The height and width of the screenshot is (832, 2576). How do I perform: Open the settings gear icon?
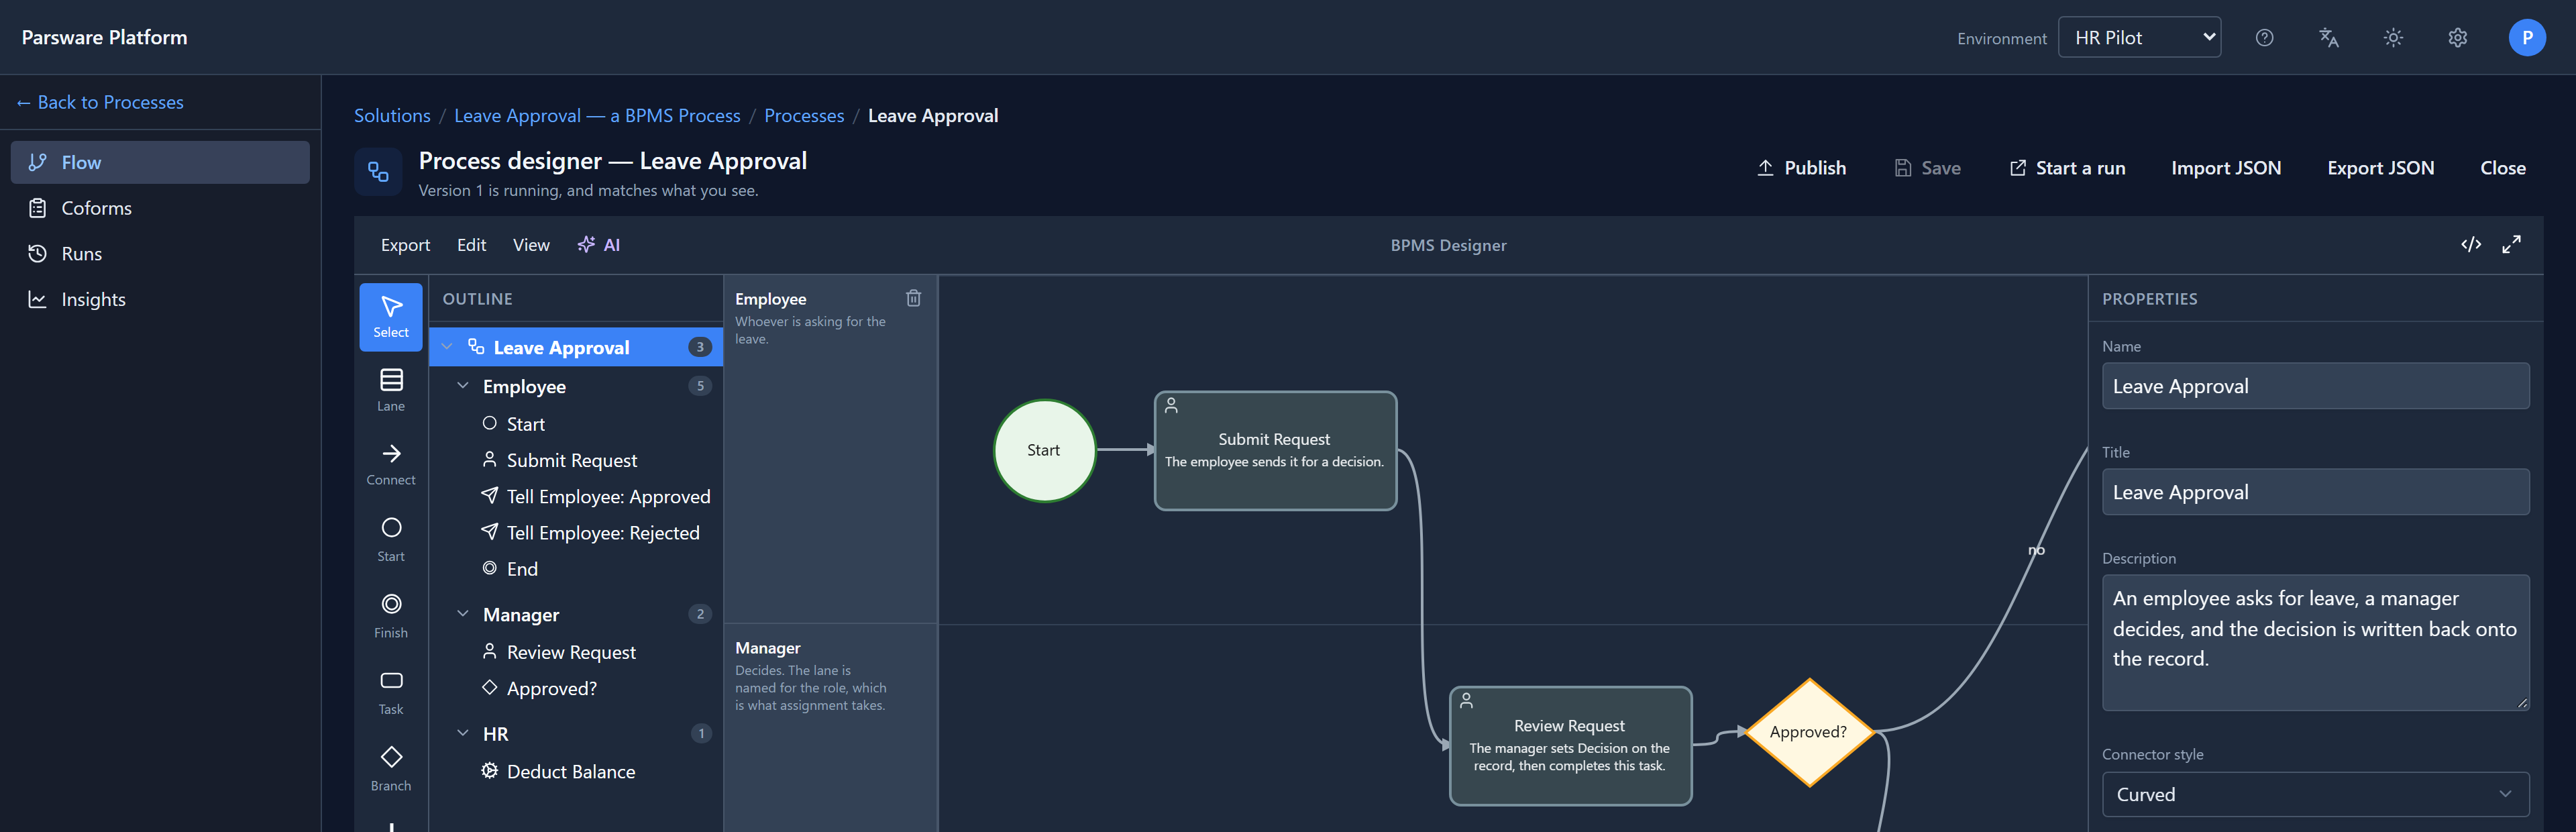click(x=2457, y=38)
